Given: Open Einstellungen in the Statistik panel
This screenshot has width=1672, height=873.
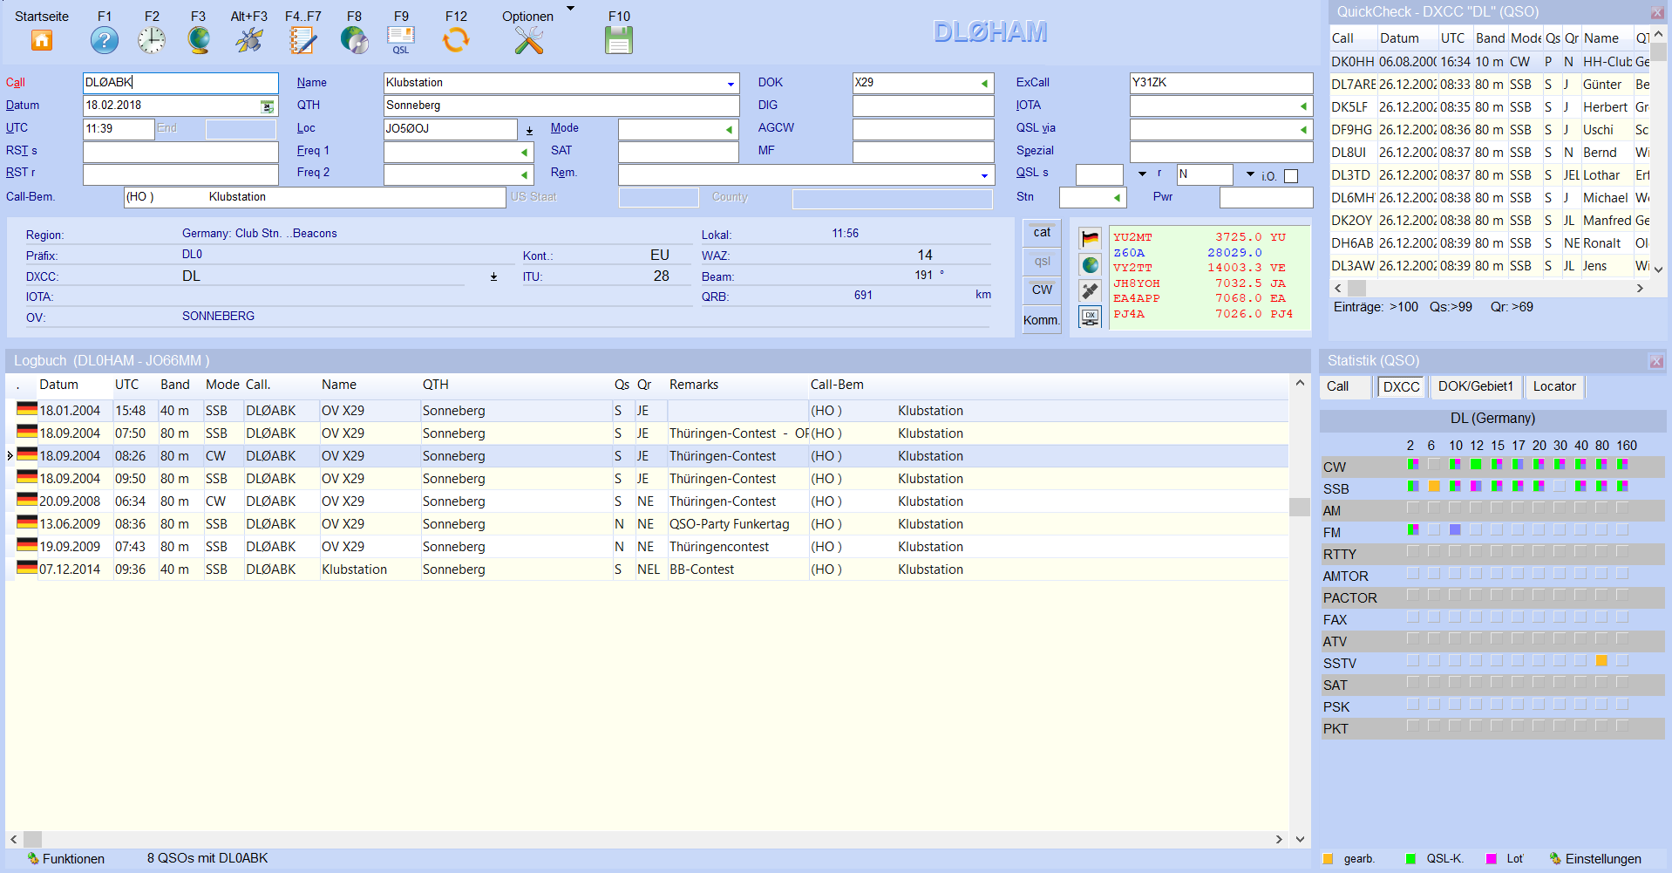Looking at the screenshot, I should [1595, 859].
